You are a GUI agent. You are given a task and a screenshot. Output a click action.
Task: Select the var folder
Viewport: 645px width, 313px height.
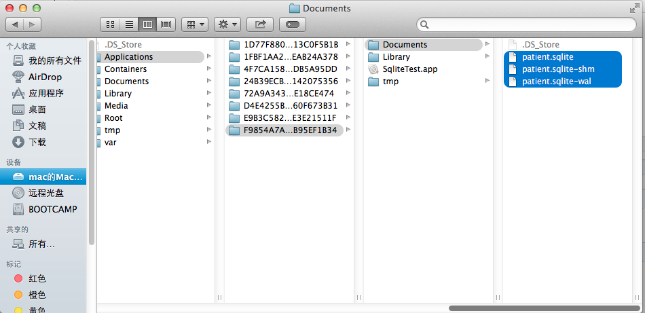point(110,143)
